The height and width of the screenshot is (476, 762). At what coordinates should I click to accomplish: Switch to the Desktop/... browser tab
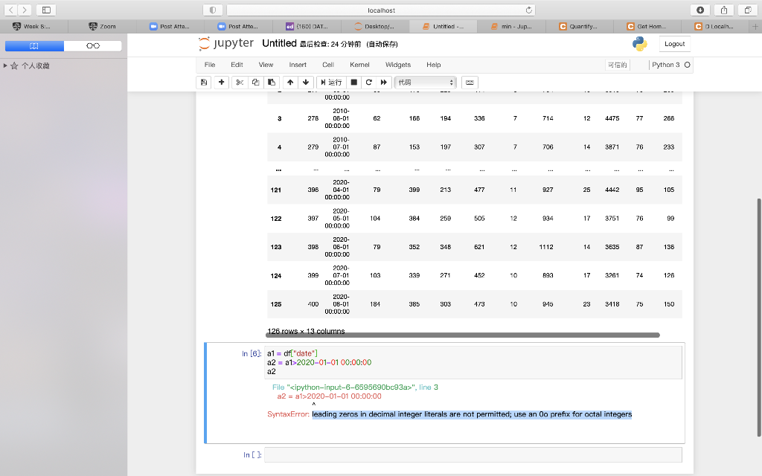coord(377,25)
